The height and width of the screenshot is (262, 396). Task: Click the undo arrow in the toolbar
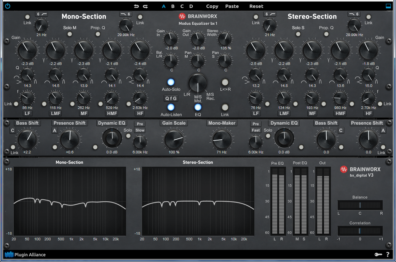pos(136,6)
